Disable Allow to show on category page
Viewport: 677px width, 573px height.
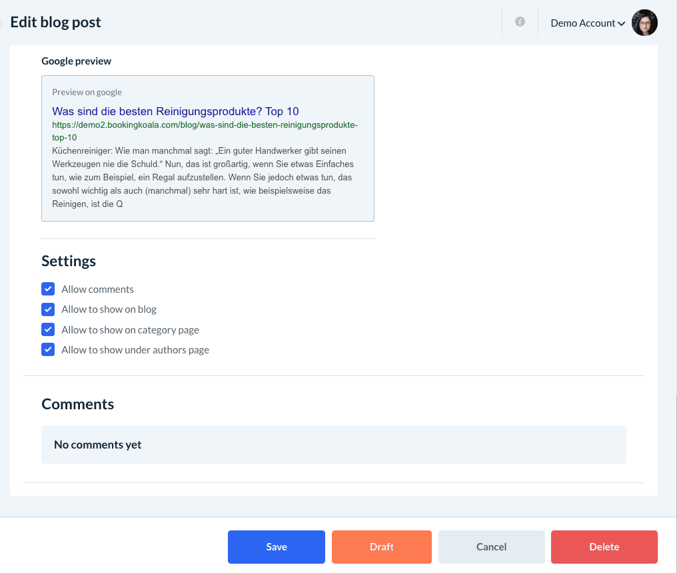click(48, 329)
